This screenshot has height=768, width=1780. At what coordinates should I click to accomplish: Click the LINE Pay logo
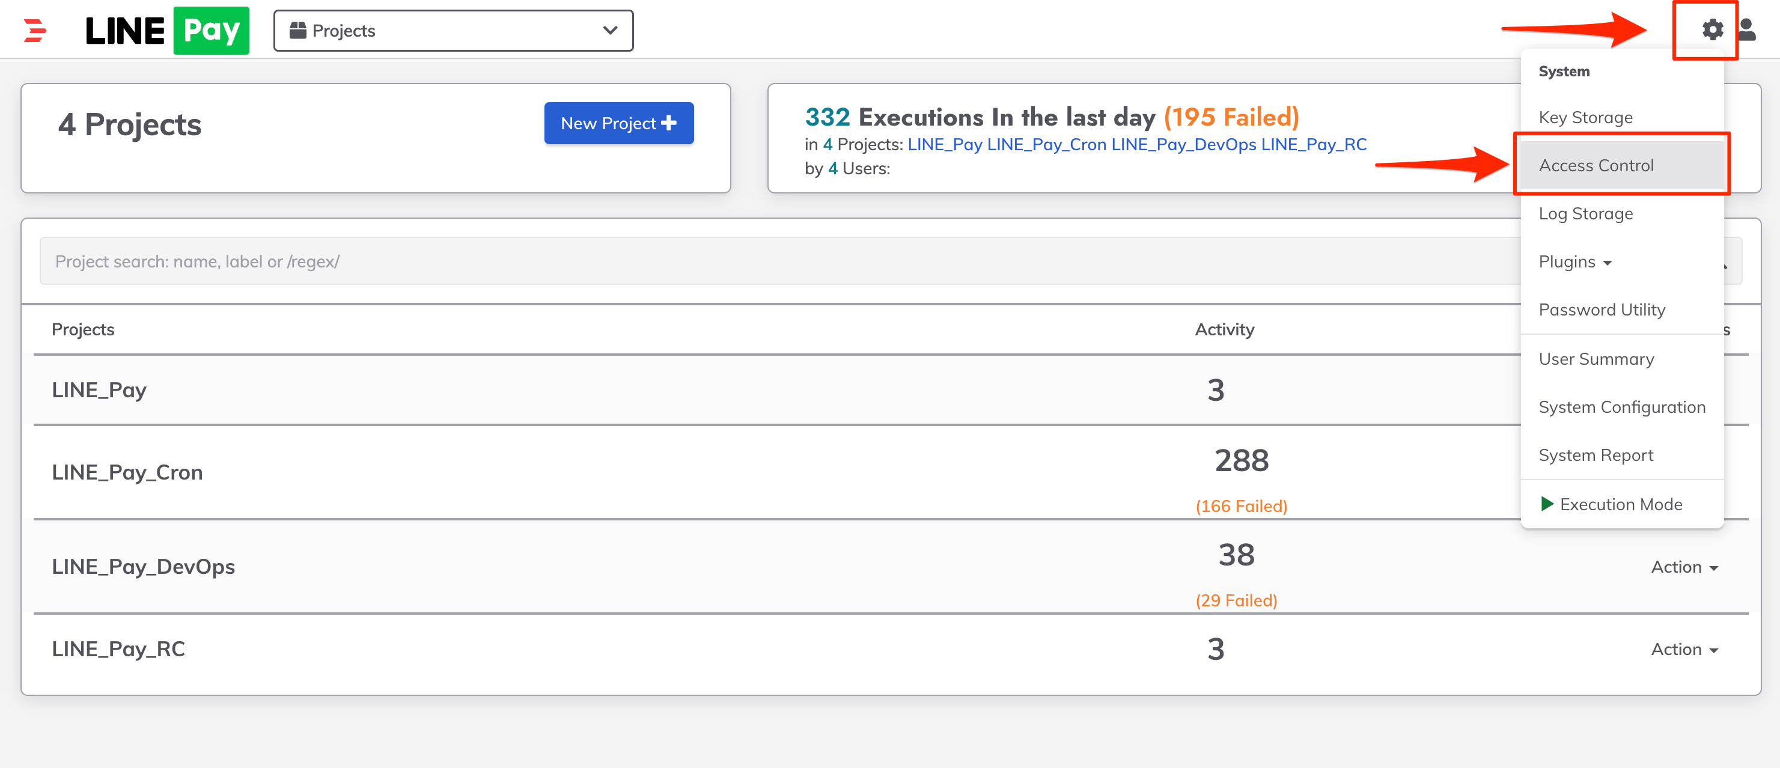(x=166, y=31)
